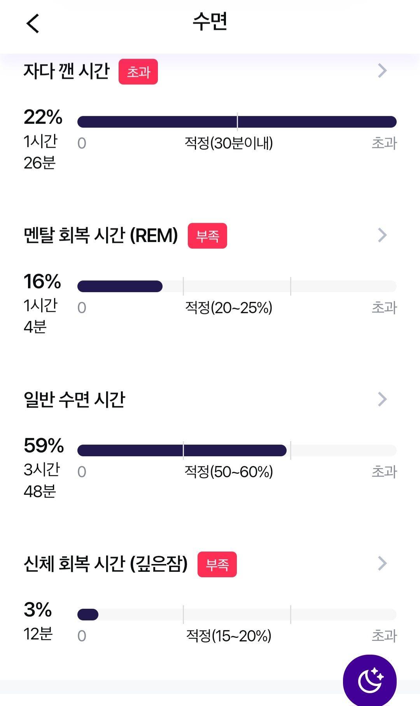Tap the 부족 badge beside 깊은잠
The height and width of the screenshot is (706, 420).
coord(217,564)
